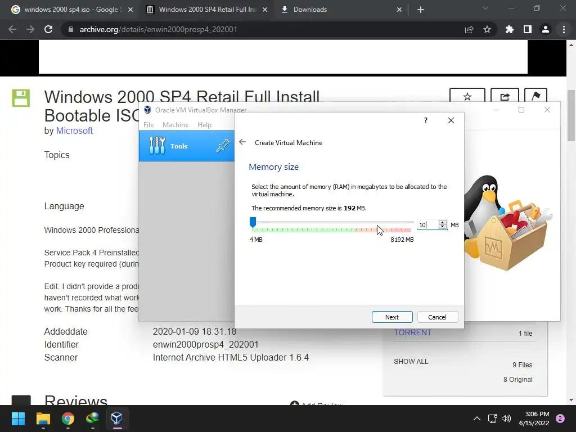This screenshot has height=432, width=576.
Task: Decrease memory with the spinbox down arrow
Action: [x=443, y=227]
